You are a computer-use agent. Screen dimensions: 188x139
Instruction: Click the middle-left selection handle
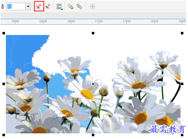[x=4, y=84]
